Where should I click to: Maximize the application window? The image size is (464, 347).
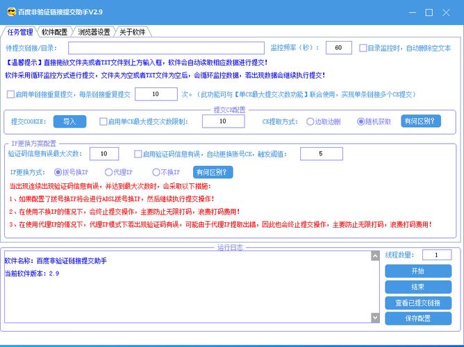(429, 12)
